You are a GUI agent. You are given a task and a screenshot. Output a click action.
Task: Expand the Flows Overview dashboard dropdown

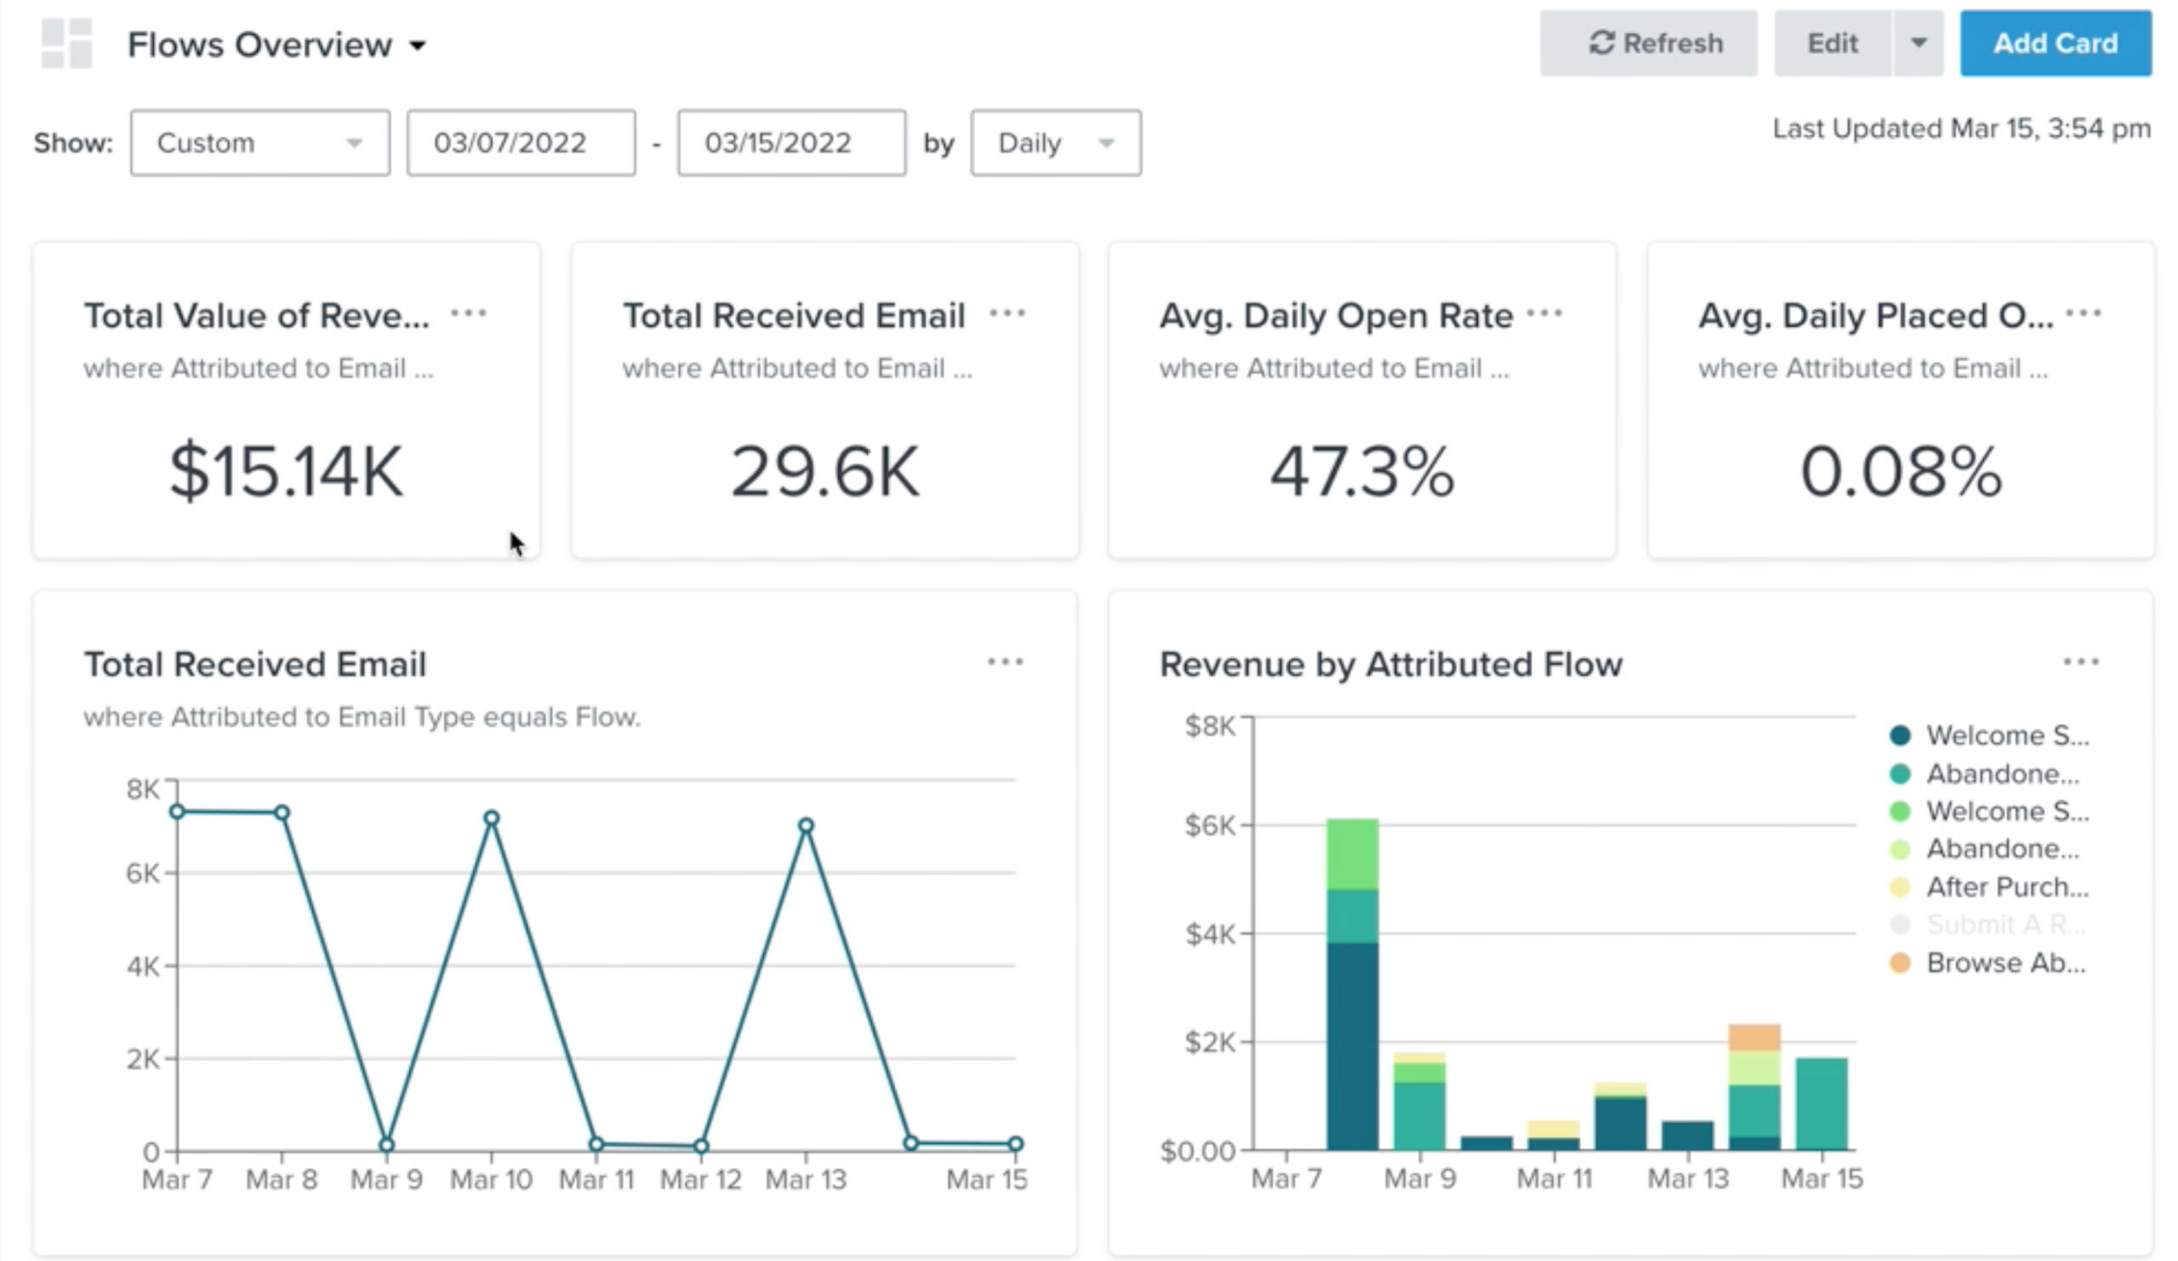coord(418,45)
